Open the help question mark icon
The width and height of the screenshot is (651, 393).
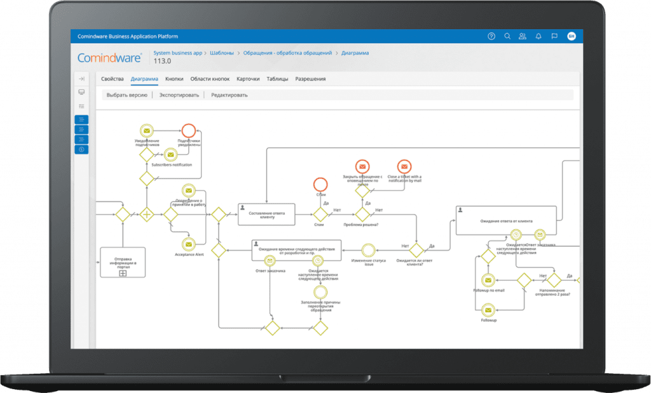pyautogui.click(x=491, y=36)
